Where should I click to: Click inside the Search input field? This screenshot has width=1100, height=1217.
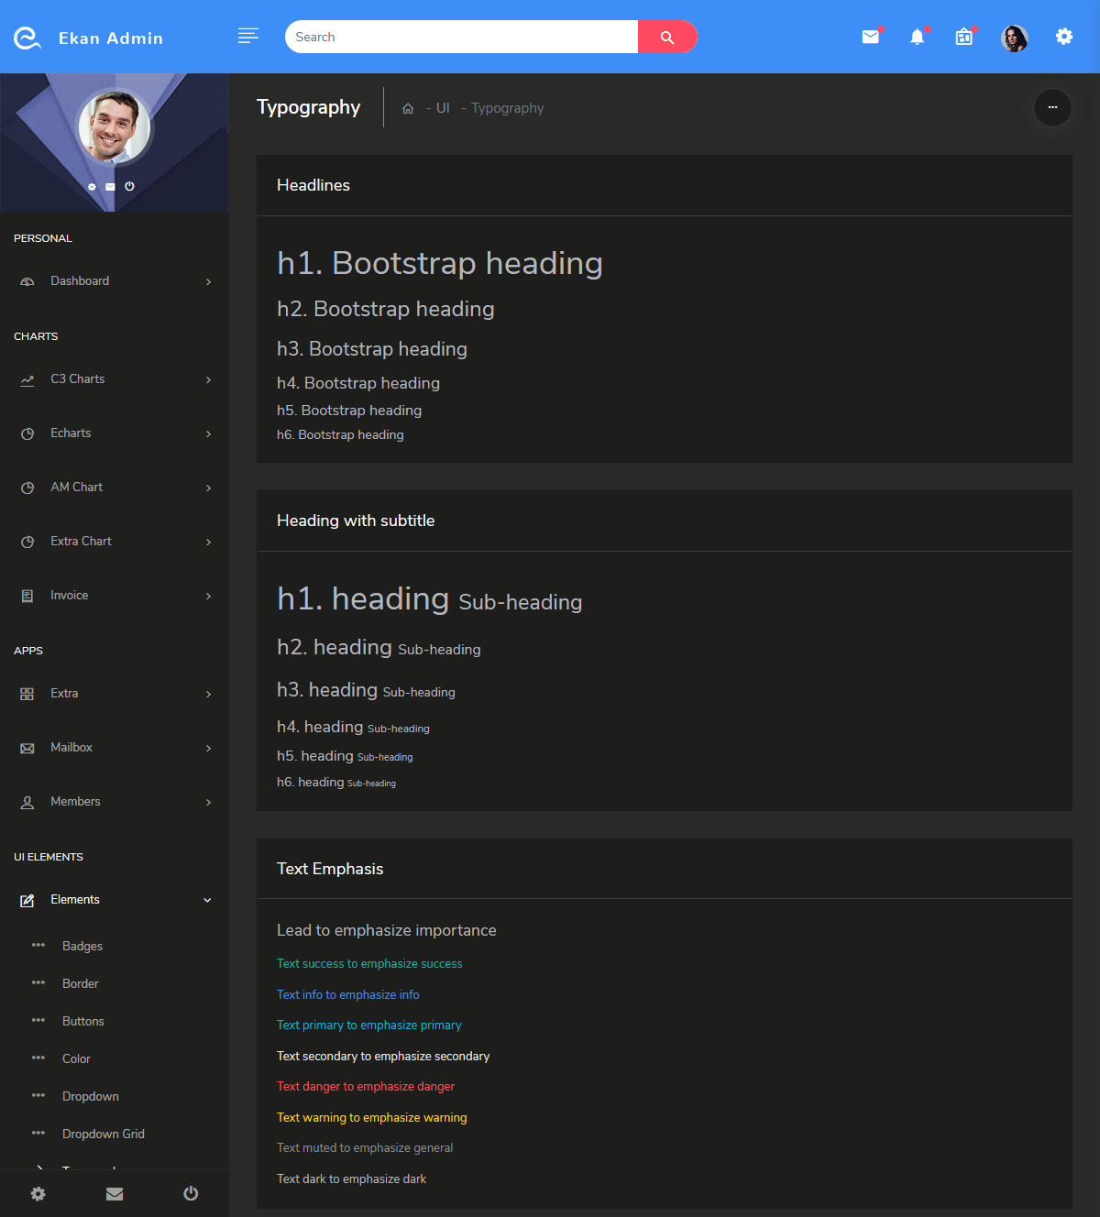click(458, 37)
